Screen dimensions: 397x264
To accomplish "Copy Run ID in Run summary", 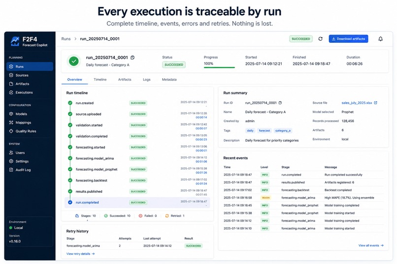I will point(280,103).
